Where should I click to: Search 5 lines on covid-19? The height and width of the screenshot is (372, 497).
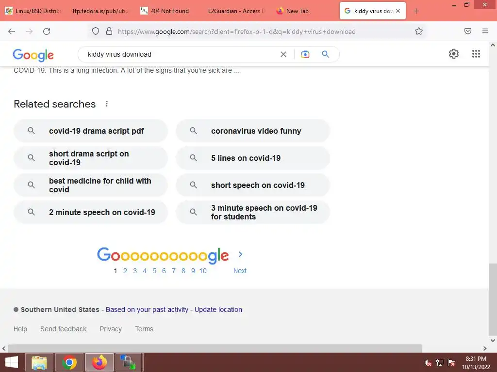[253, 158]
